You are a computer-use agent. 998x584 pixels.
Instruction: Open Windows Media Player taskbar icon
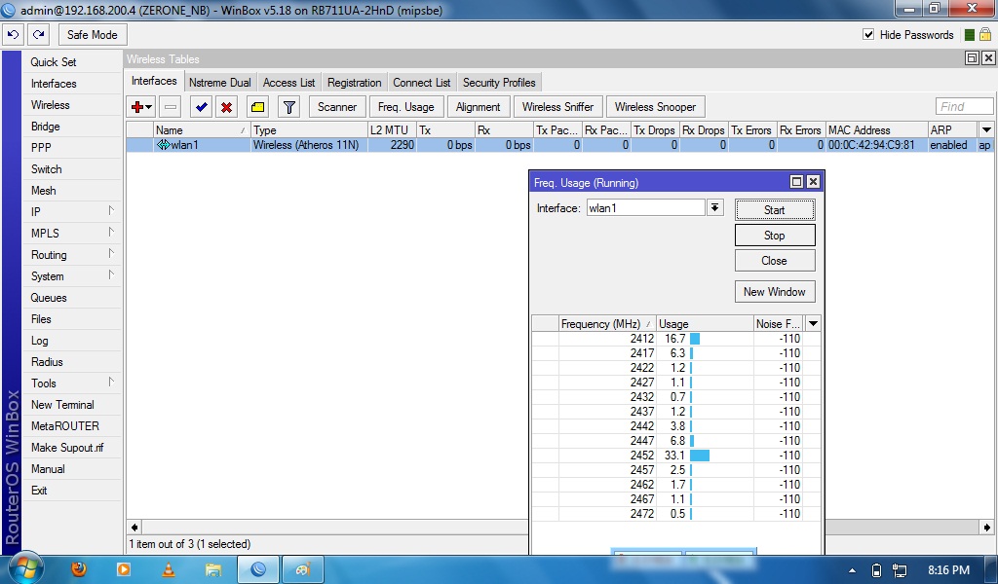[x=124, y=568]
